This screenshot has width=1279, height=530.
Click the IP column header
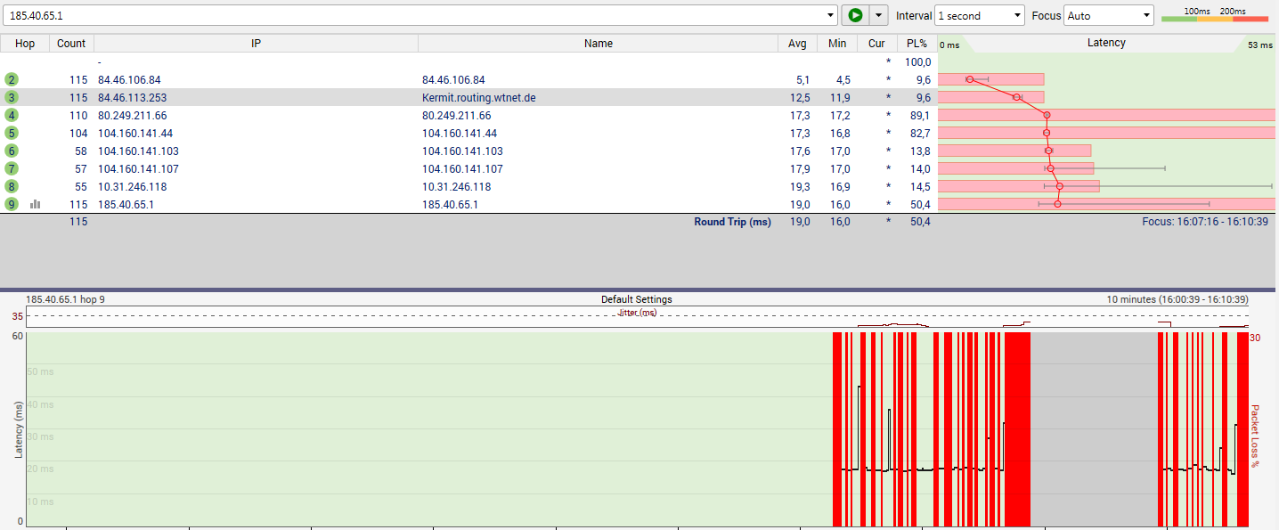point(256,44)
